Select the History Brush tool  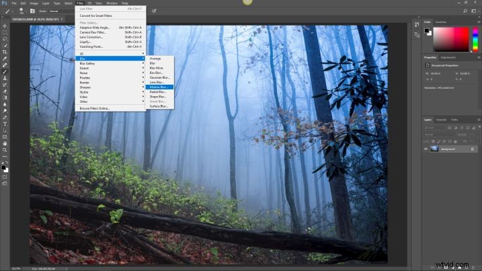click(5, 85)
